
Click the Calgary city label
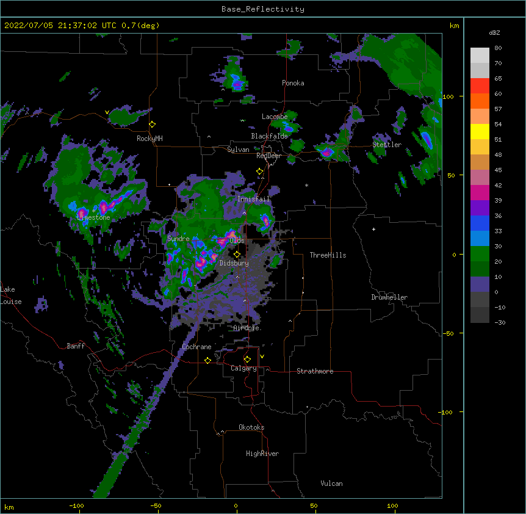coord(243,368)
